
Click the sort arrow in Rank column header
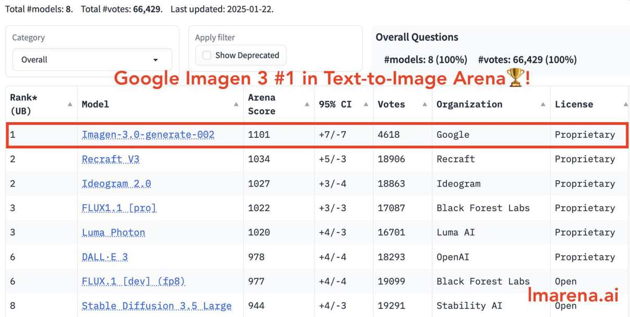pos(70,104)
